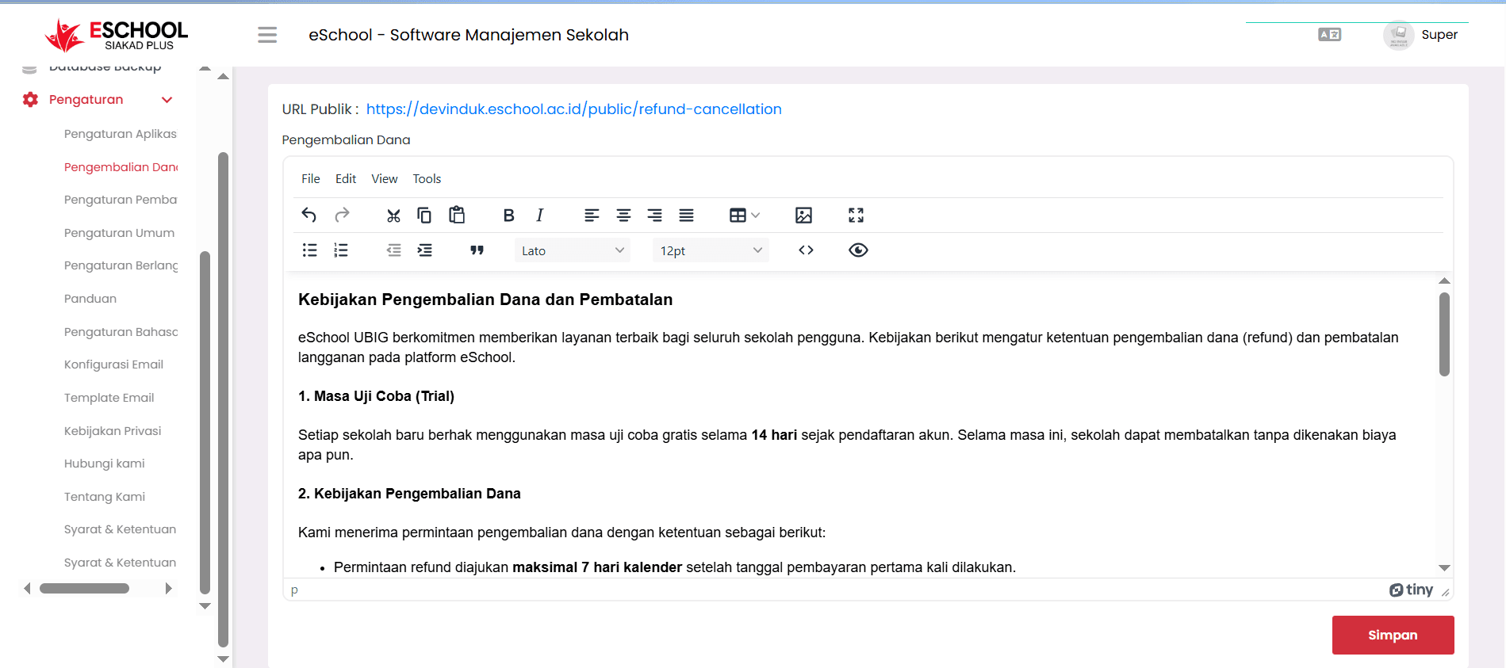Screen dimensions: 1506x668
Task: Preview content with eye icon
Action: (858, 250)
